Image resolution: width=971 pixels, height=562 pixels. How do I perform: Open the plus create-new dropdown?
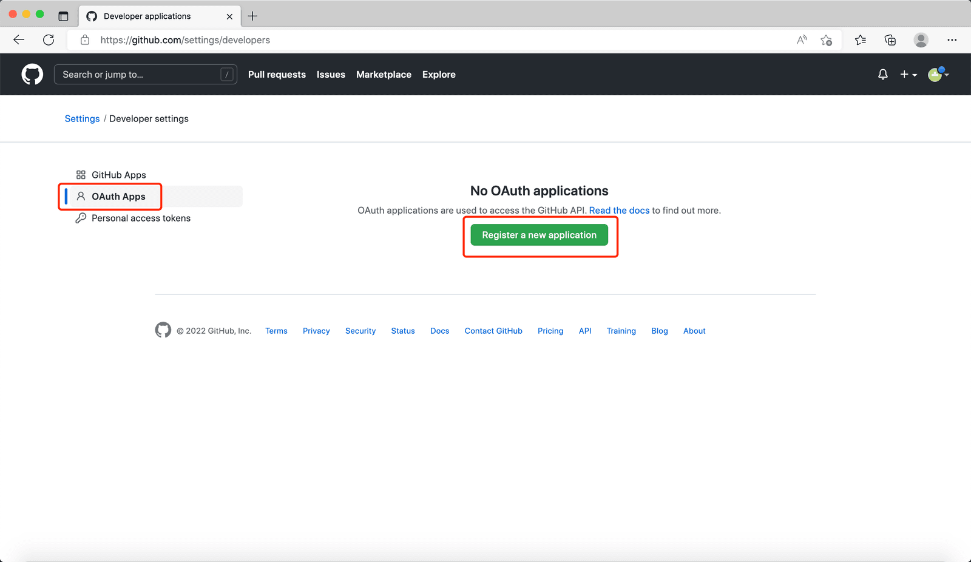(x=908, y=74)
